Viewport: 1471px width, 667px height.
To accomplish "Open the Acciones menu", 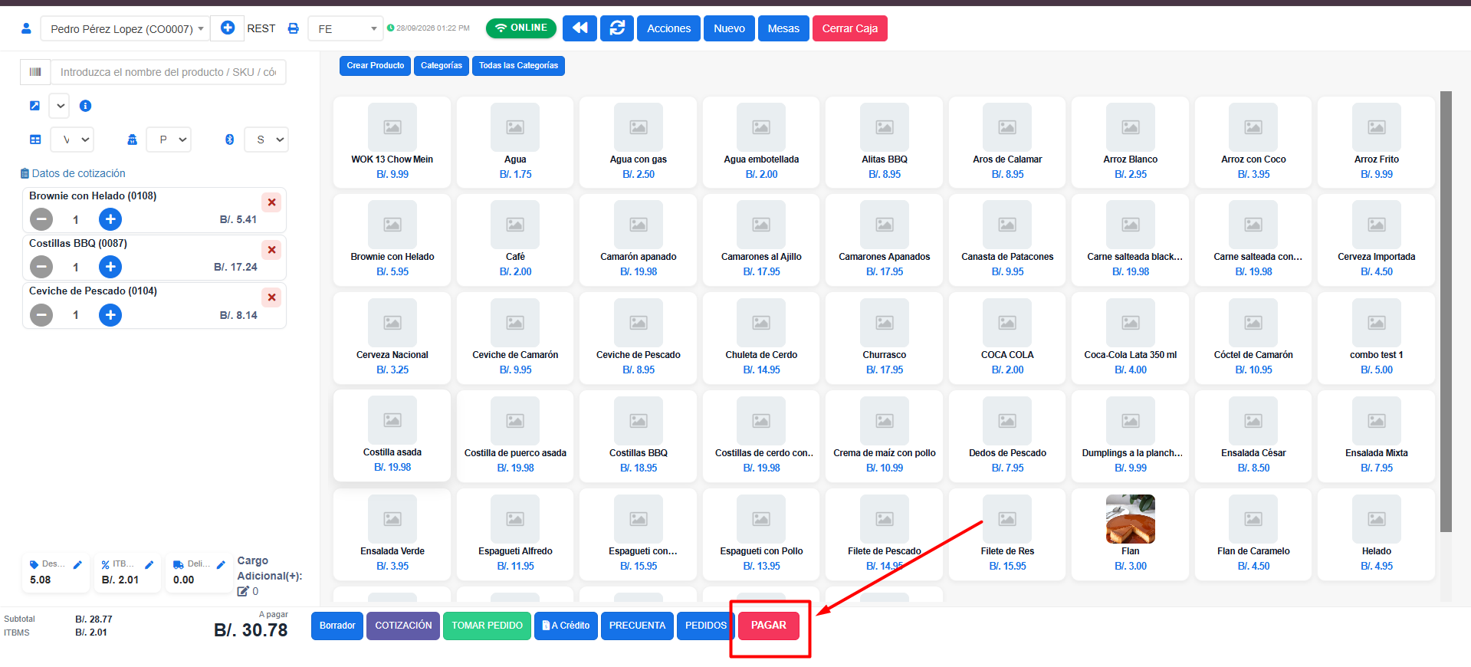I will click(668, 28).
